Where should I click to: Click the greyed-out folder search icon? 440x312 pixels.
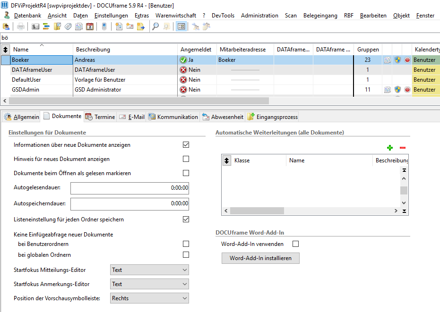166,26
